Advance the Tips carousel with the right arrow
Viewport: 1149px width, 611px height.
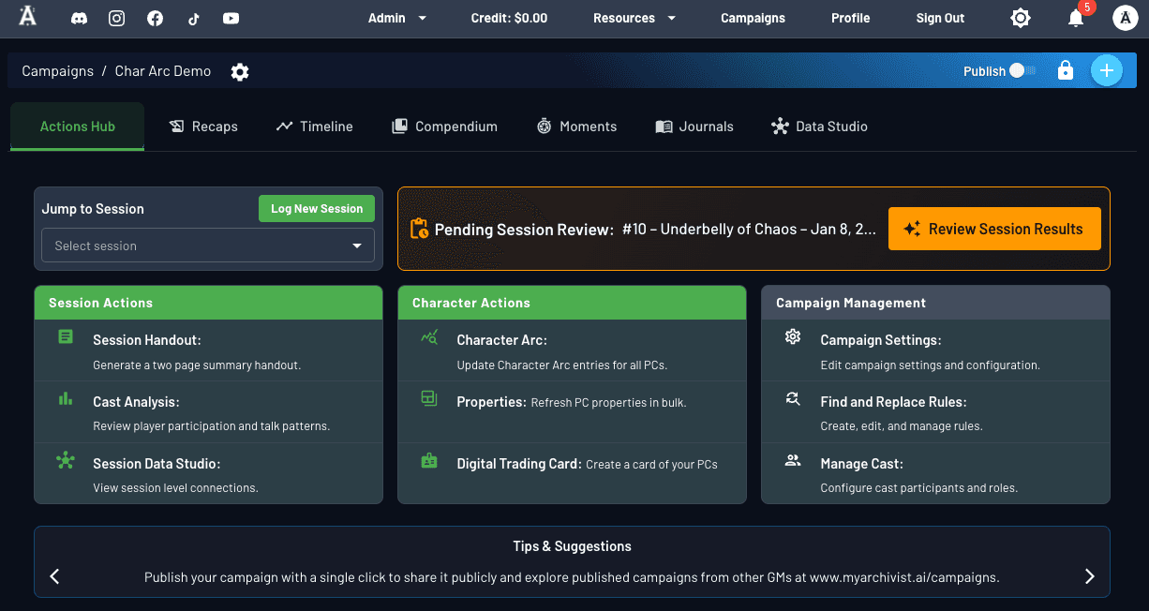[x=1089, y=576]
